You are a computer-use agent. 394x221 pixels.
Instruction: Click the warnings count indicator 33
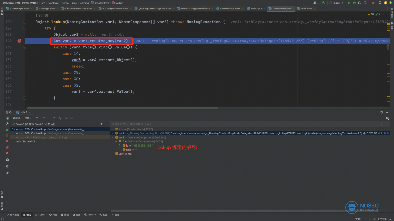[370, 14]
